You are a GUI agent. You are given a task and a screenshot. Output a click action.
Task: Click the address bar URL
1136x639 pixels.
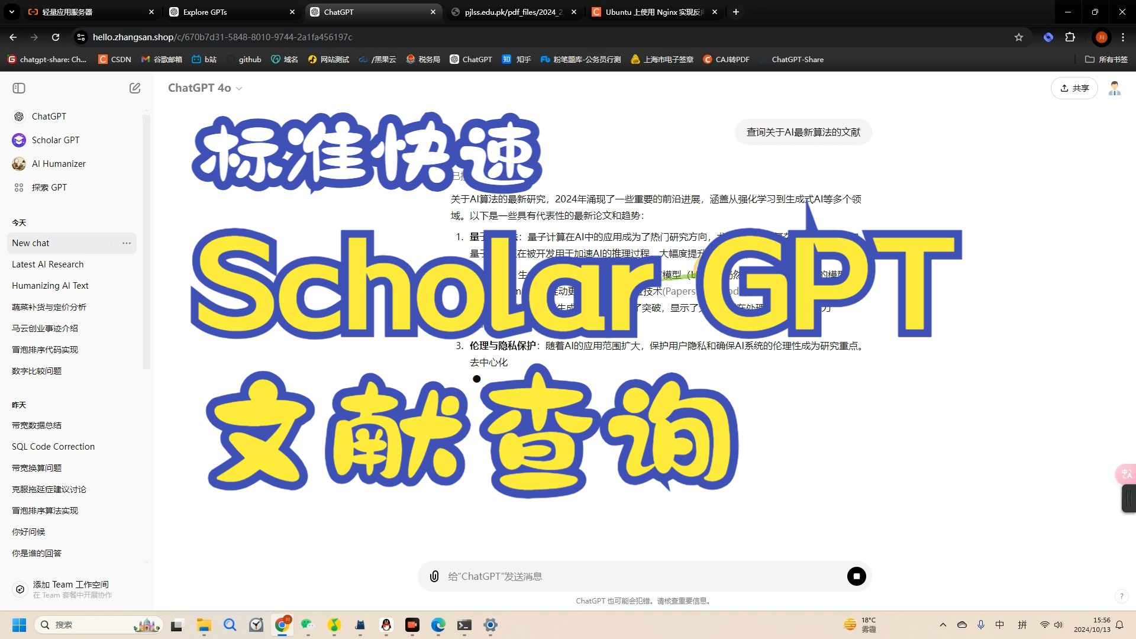click(222, 37)
